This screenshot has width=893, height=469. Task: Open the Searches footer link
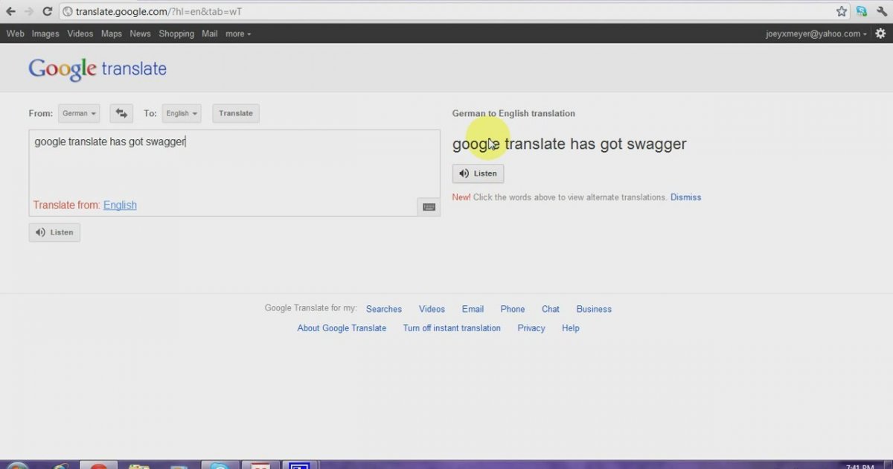[384, 309]
